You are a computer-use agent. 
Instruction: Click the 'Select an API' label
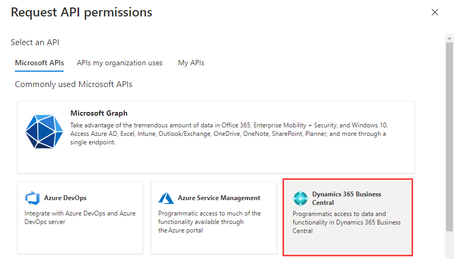(x=35, y=42)
